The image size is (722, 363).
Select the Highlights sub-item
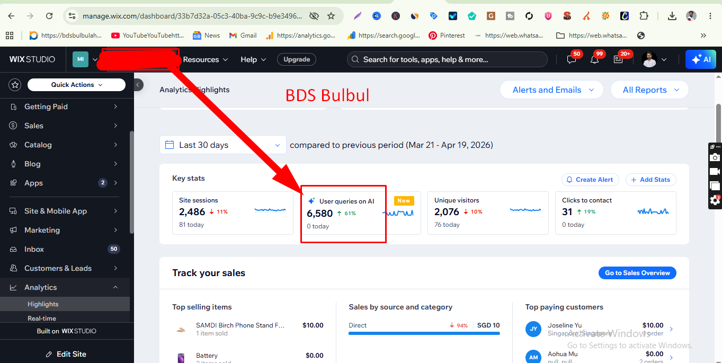[65, 304]
